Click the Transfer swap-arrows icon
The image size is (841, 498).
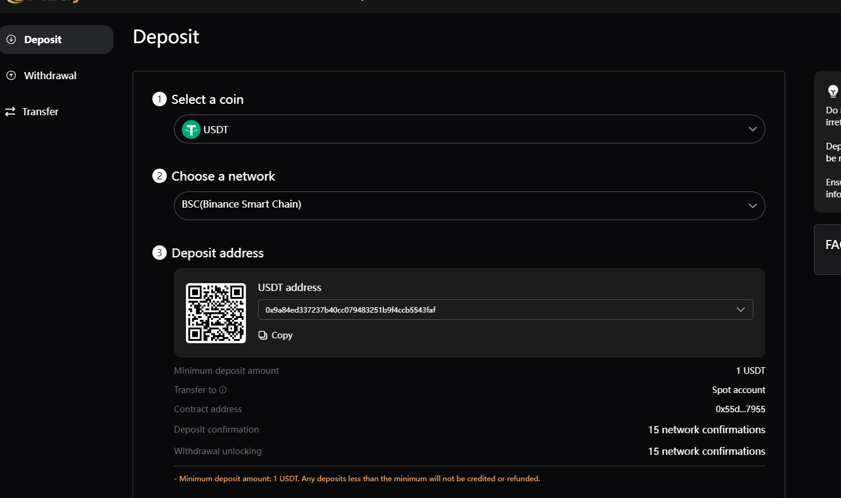tap(10, 112)
